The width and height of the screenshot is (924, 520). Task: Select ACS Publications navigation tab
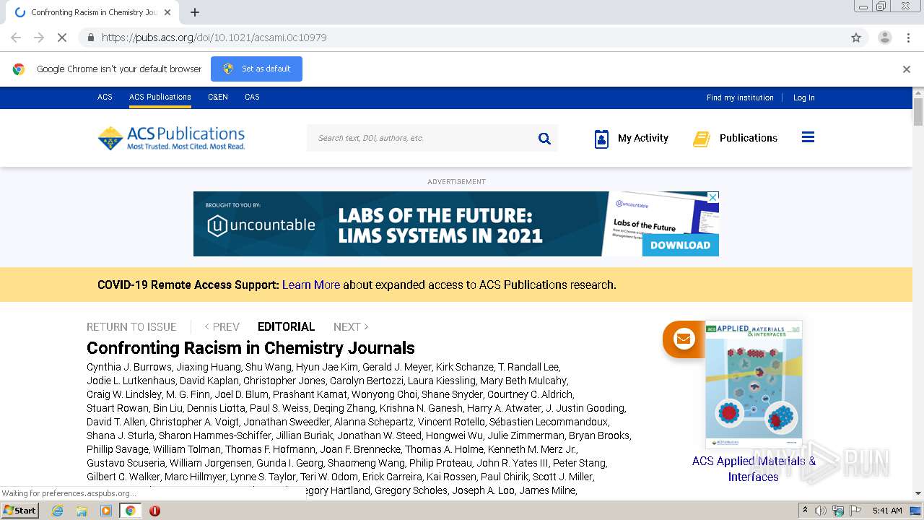pos(160,97)
